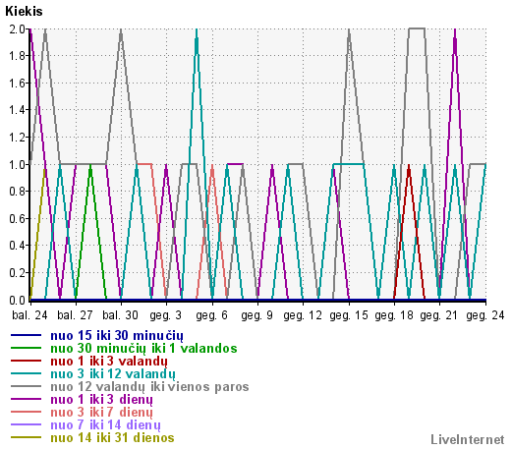Click the dark blue legend line swatch
The height and width of the screenshot is (449, 511).
27,335
